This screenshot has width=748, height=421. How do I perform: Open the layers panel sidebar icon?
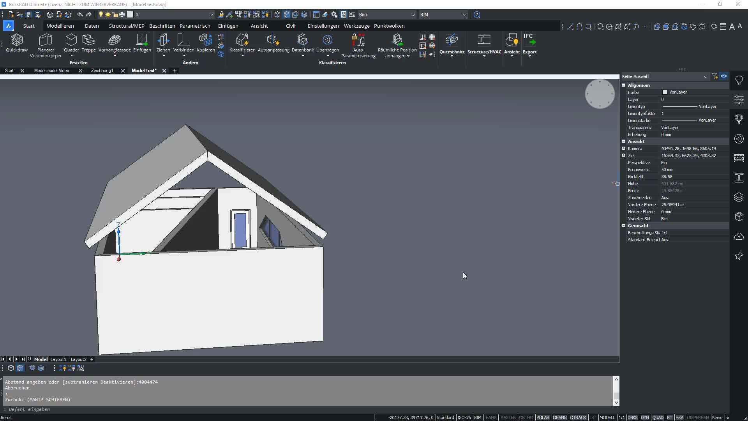coord(739,197)
